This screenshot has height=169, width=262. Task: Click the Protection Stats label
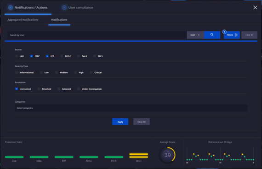tap(14, 142)
